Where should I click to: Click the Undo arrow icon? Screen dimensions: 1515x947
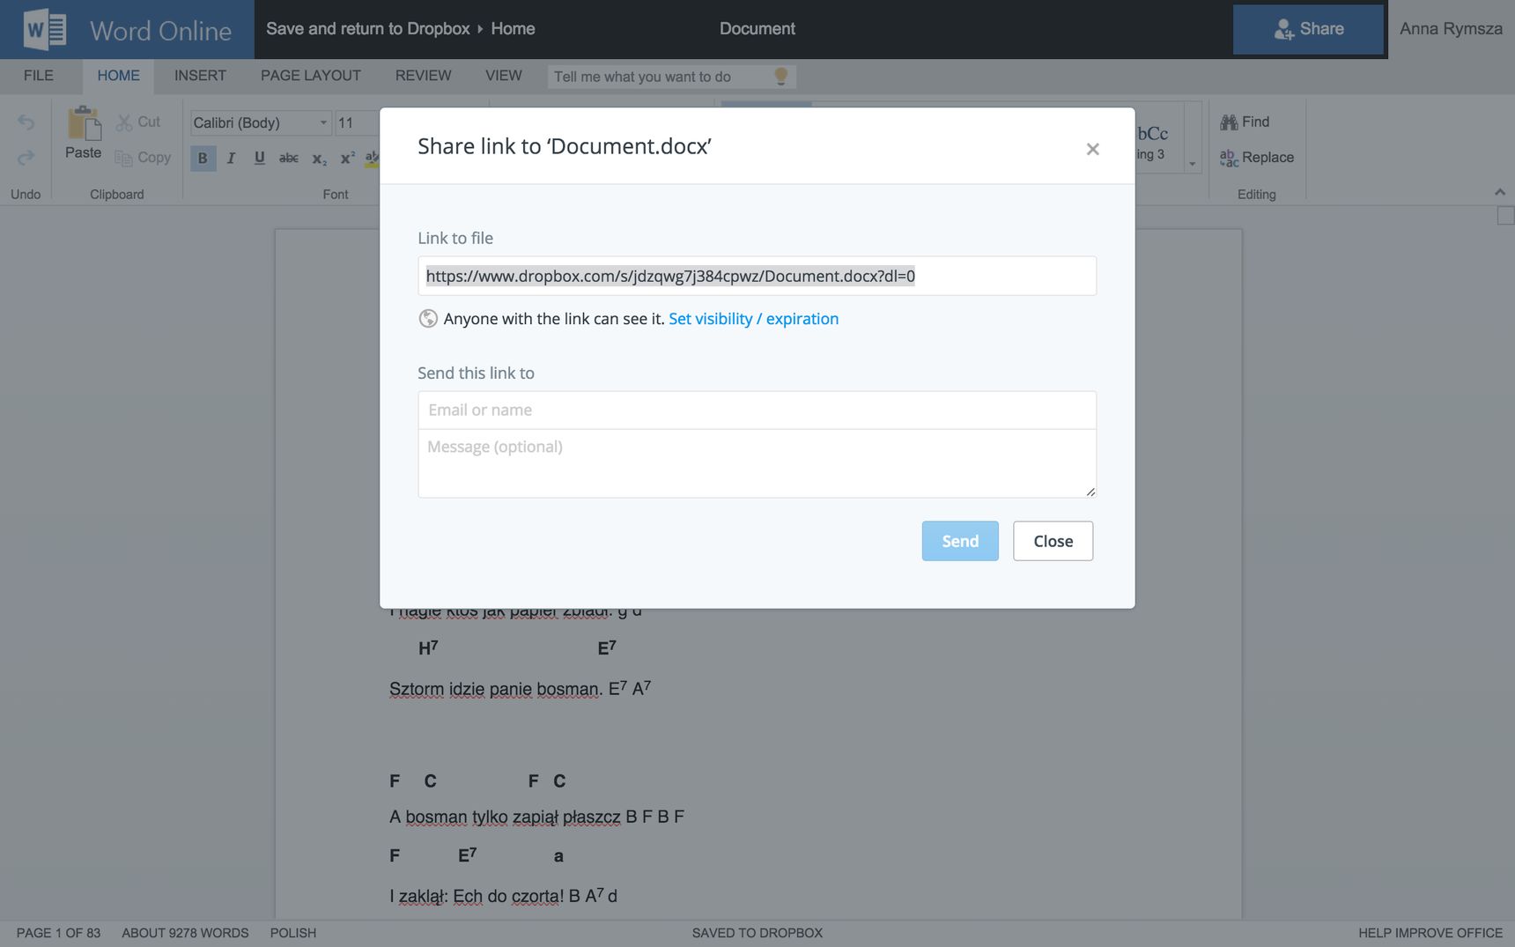(x=26, y=122)
